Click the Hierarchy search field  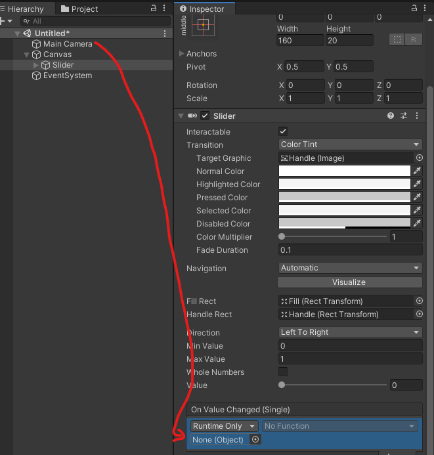95,21
